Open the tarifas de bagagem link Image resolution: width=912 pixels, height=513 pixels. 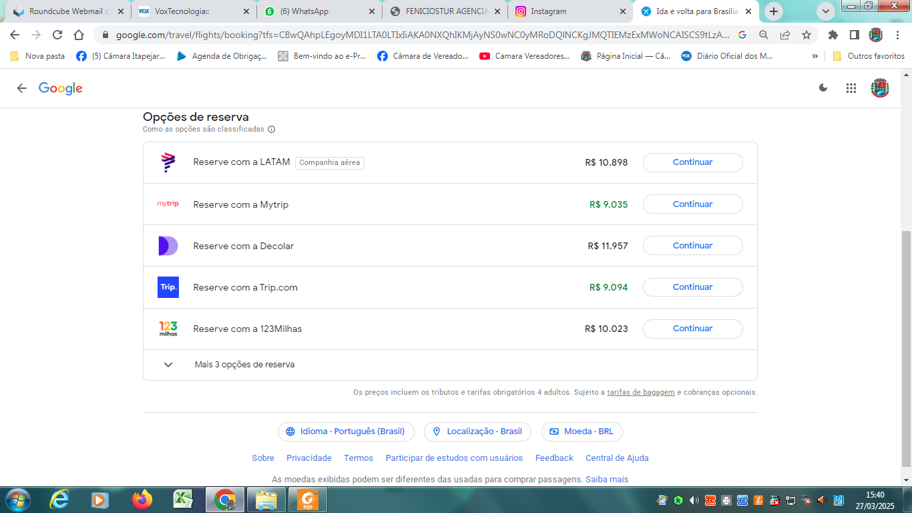click(640, 393)
